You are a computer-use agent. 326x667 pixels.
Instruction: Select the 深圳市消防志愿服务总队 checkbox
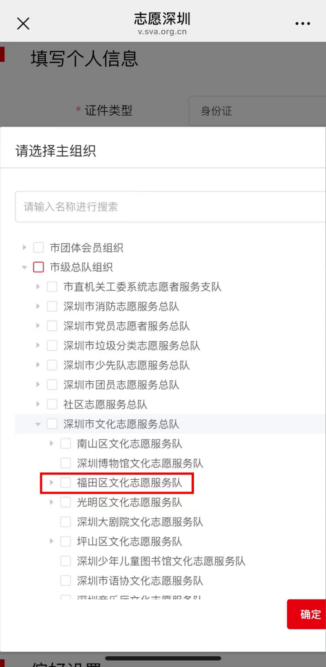click(x=52, y=306)
